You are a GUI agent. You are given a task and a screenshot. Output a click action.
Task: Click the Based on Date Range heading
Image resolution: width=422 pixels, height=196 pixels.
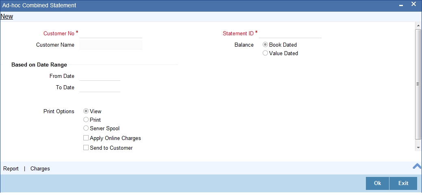click(x=39, y=65)
